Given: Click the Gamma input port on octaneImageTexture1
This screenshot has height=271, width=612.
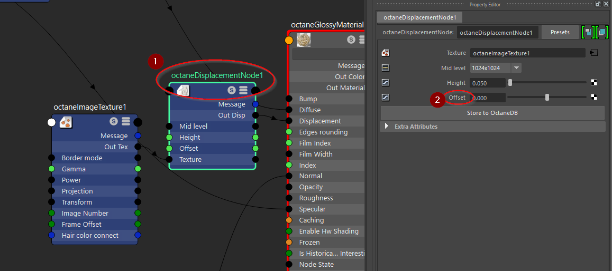Looking at the screenshot, I should point(51,169).
